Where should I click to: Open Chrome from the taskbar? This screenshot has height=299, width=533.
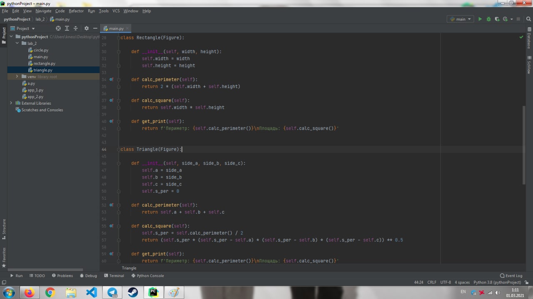pyautogui.click(x=50, y=292)
